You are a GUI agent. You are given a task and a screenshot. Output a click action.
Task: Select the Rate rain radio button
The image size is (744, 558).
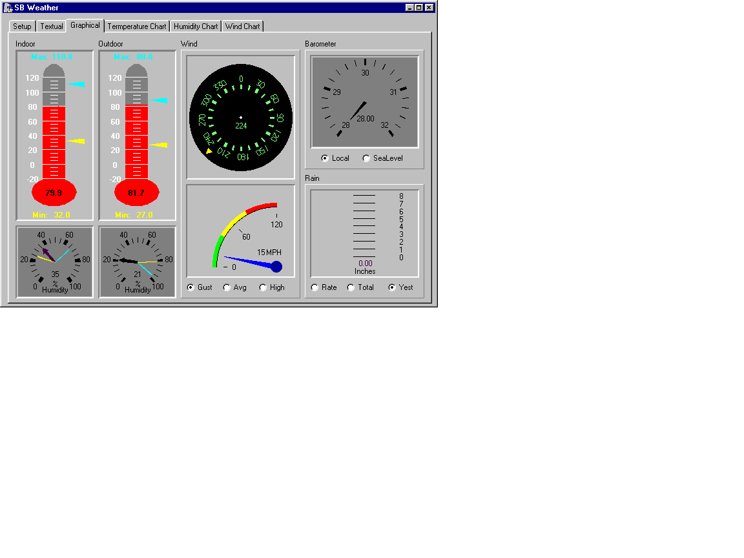tap(315, 287)
